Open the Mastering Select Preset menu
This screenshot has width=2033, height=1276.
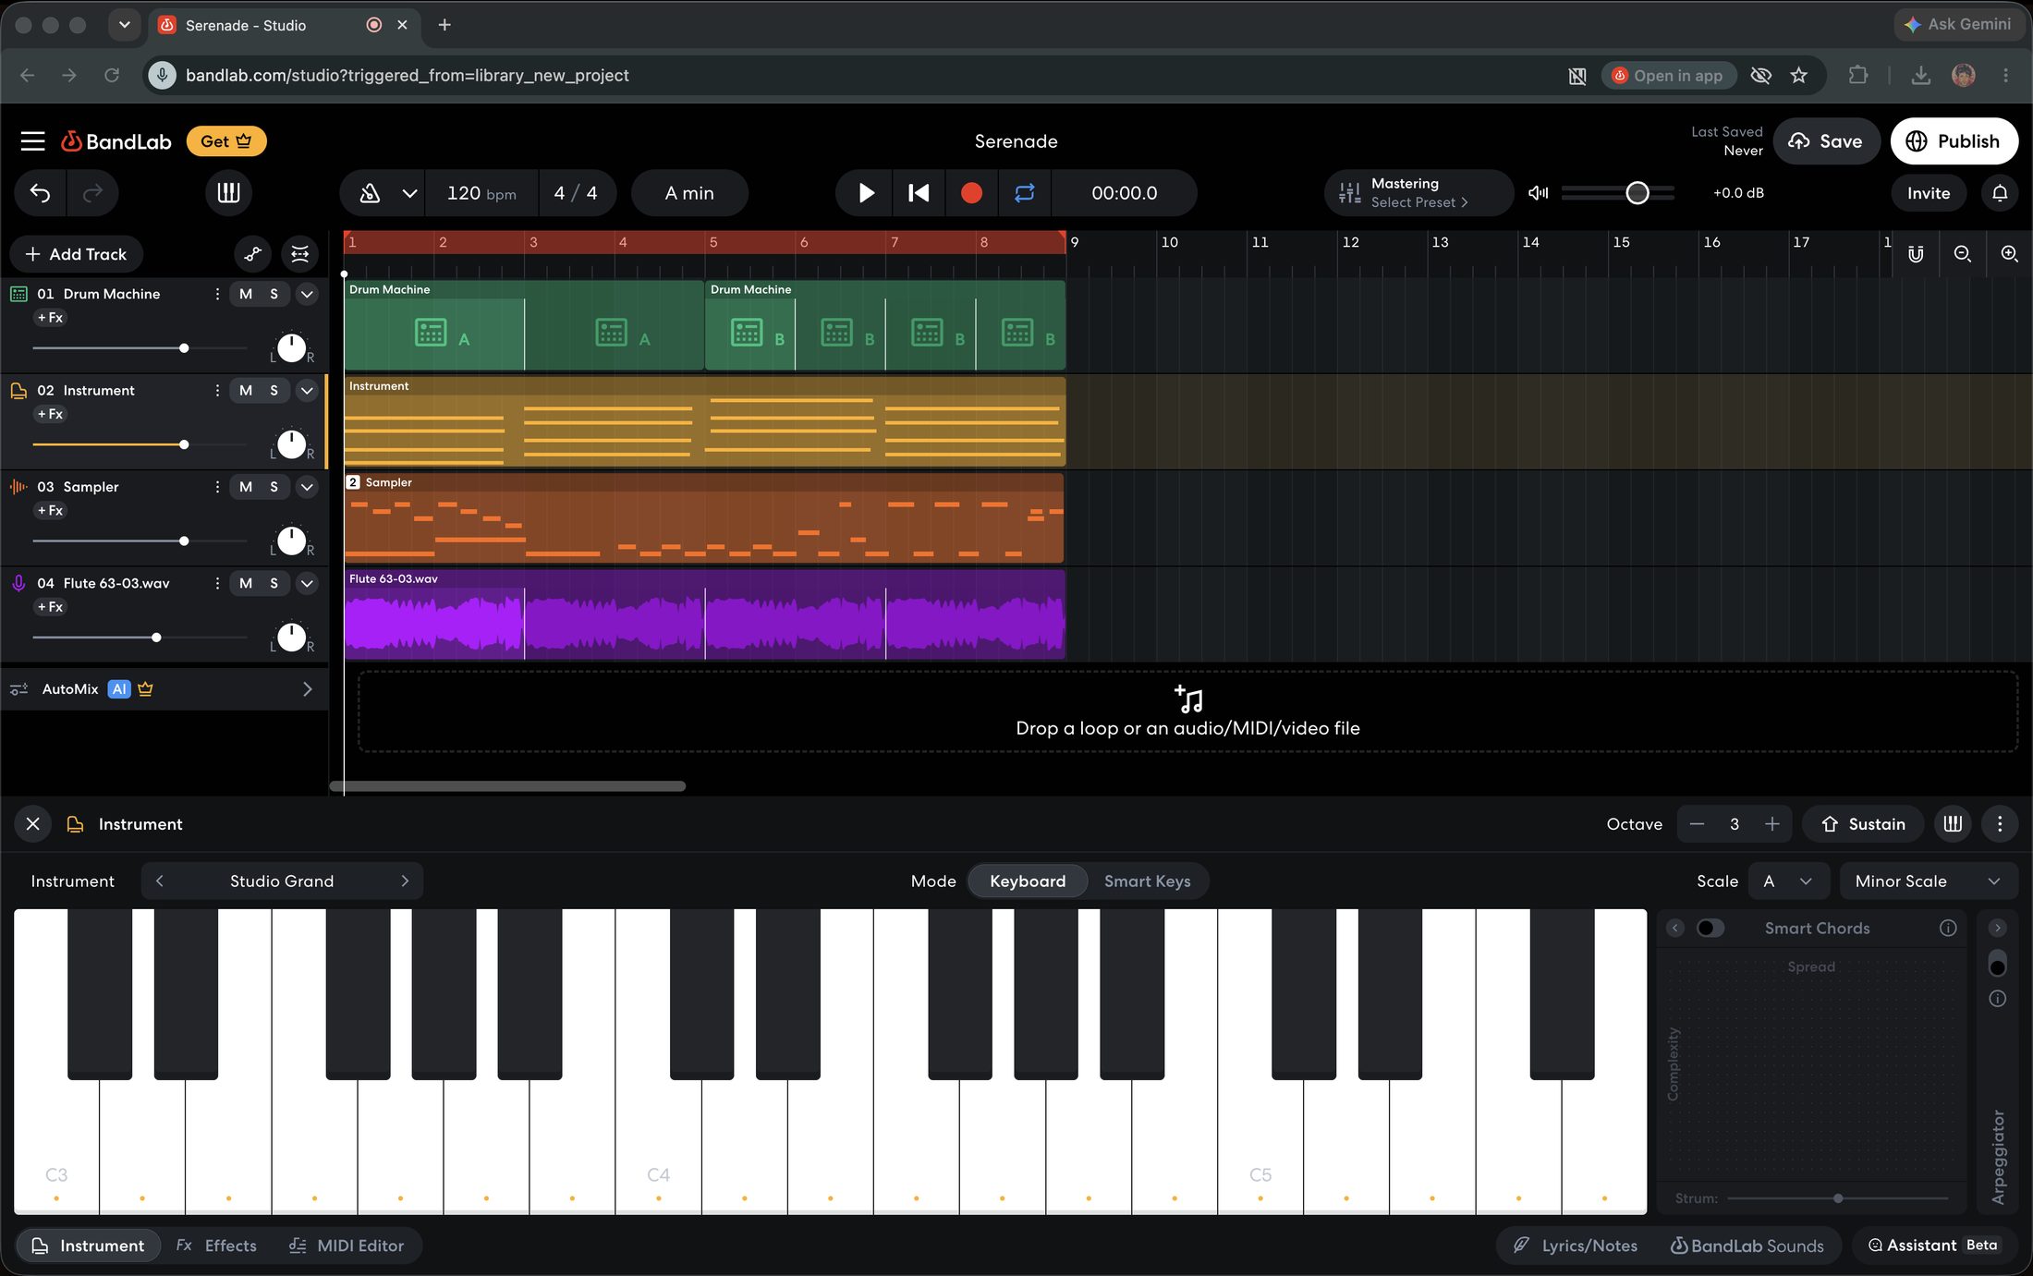coord(1418,192)
